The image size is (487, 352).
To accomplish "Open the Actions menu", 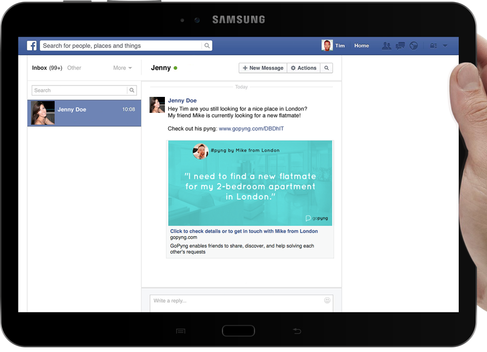I will tap(304, 68).
